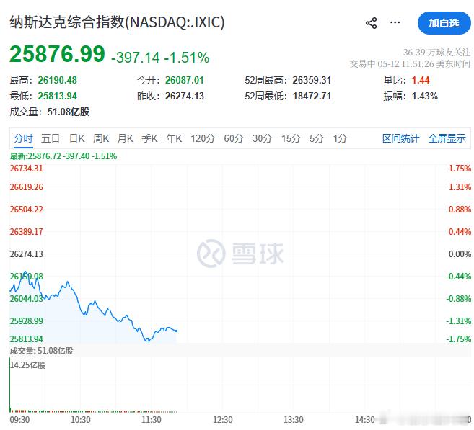Click the 52周最低 value 18472.71
Image resolution: width=474 pixels, height=430 pixels.
[x=312, y=96]
